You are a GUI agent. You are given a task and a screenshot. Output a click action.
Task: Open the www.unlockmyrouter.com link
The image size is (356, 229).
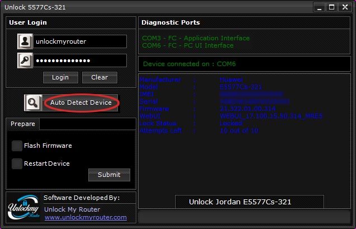(x=86, y=217)
